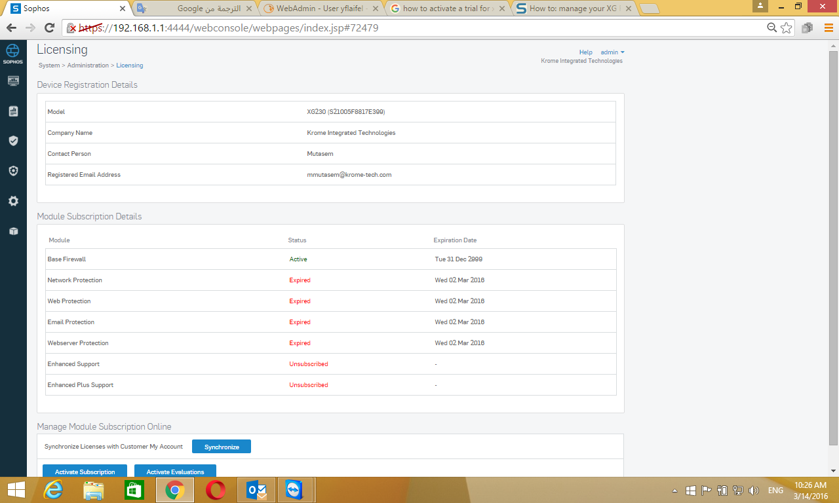This screenshot has height=503, width=839.
Task: Switch to the Google translate tab
Action: (x=194, y=9)
